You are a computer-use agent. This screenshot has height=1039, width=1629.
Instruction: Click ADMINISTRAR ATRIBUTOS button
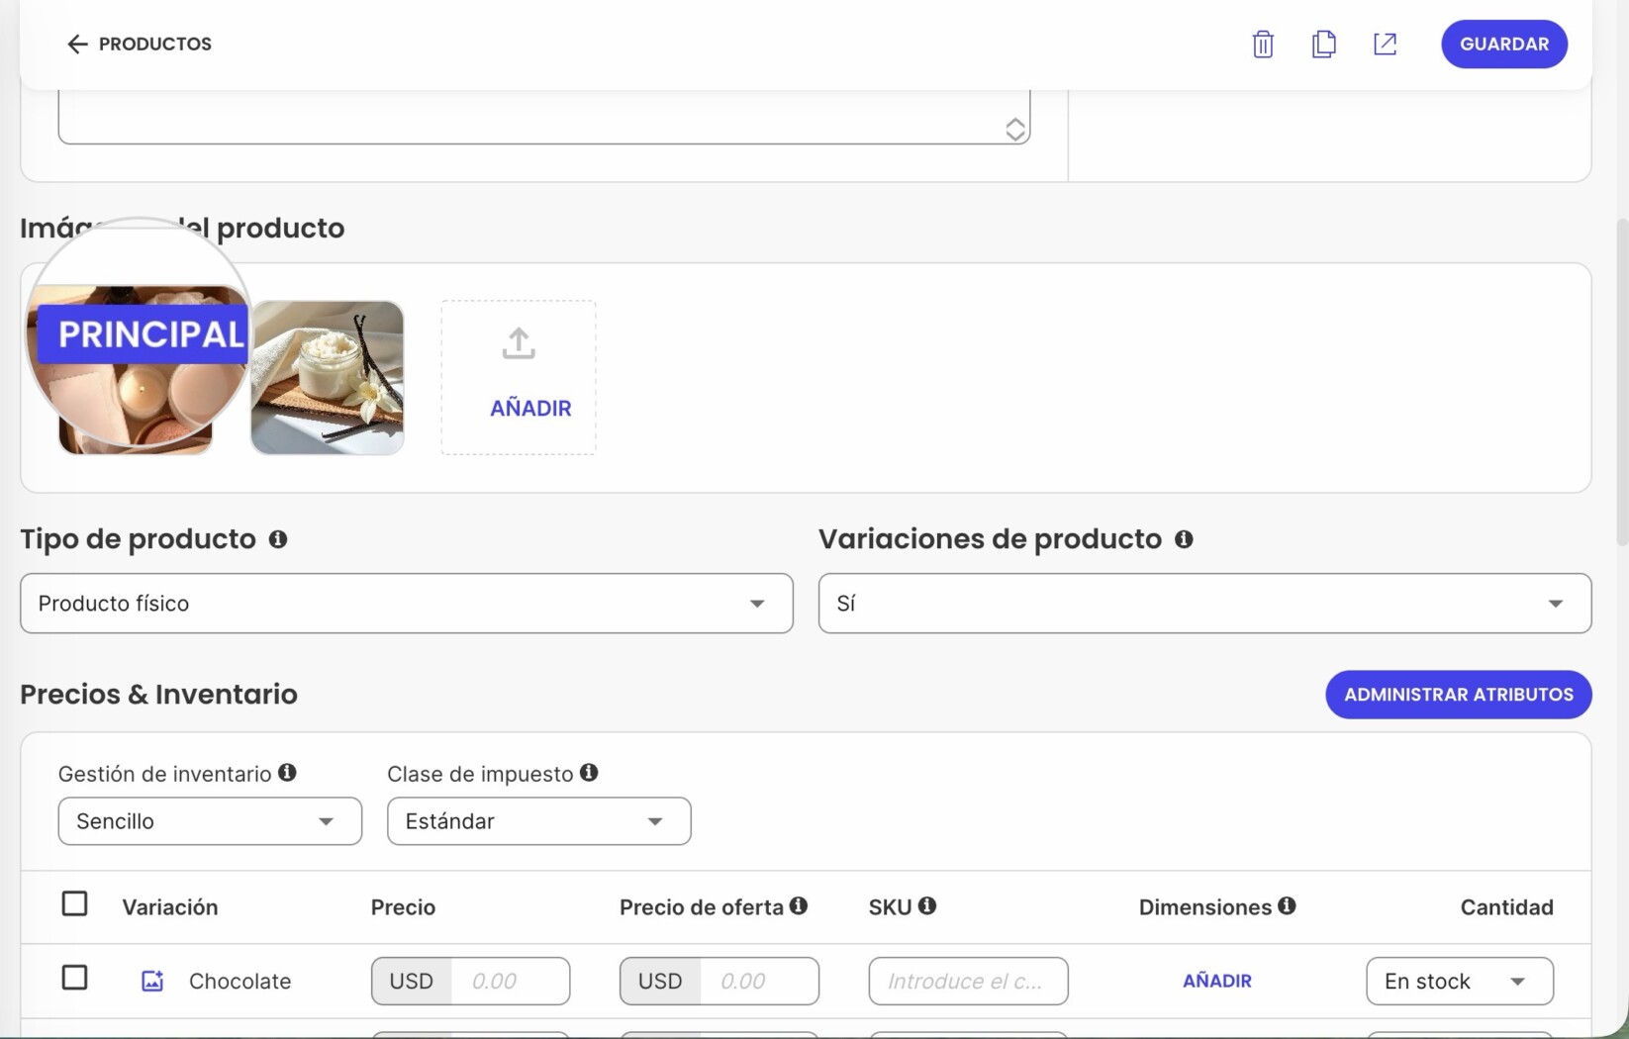click(1459, 695)
